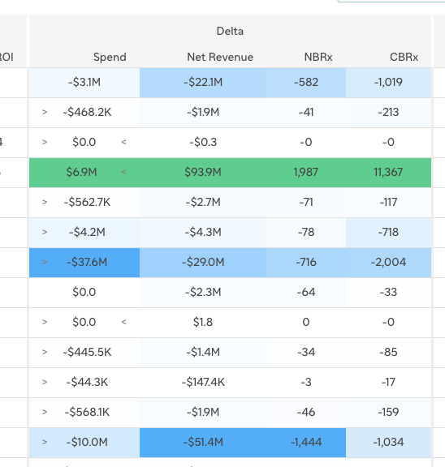Sort by the CBRx column header
Image resolution: width=445 pixels, height=467 pixels.
404,57
